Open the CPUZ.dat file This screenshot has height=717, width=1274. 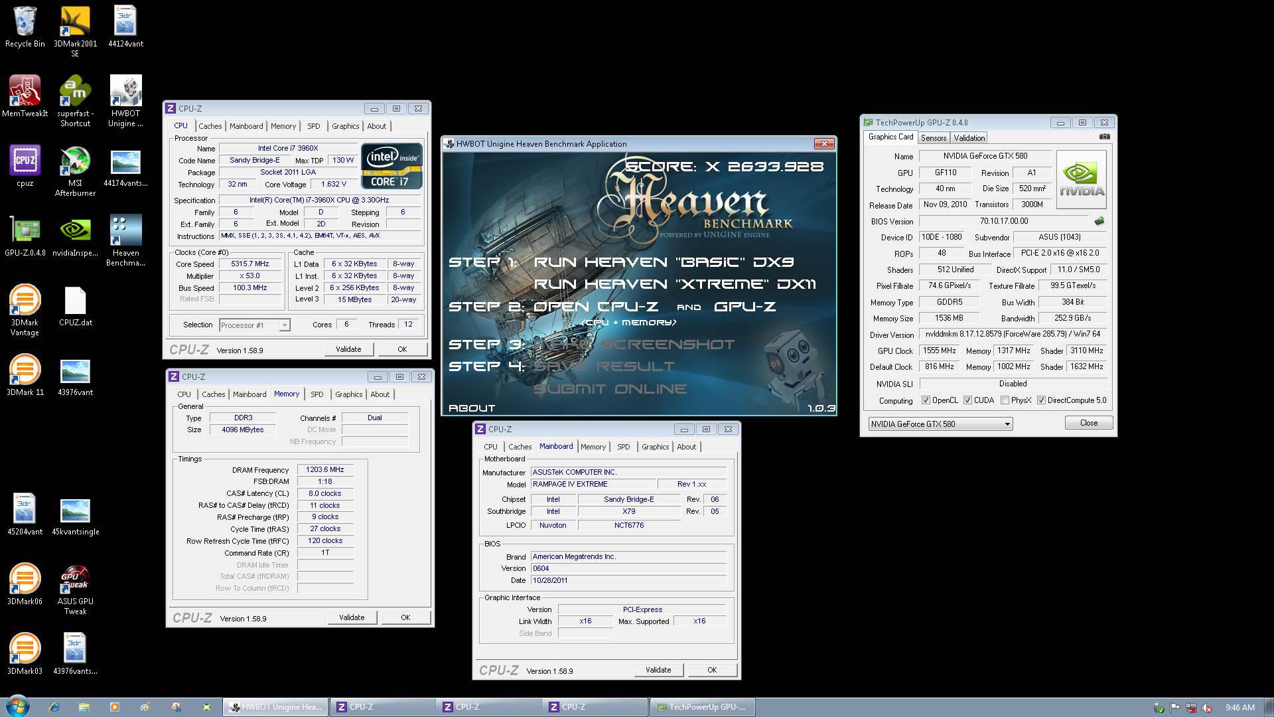click(x=75, y=305)
